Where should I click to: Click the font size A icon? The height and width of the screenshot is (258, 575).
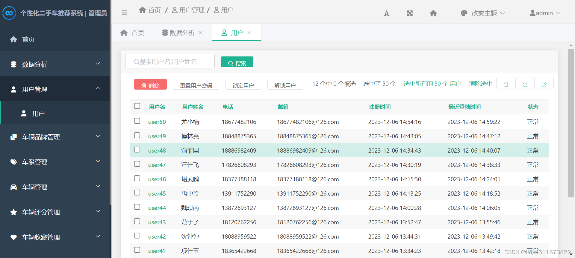(x=387, y=13)
